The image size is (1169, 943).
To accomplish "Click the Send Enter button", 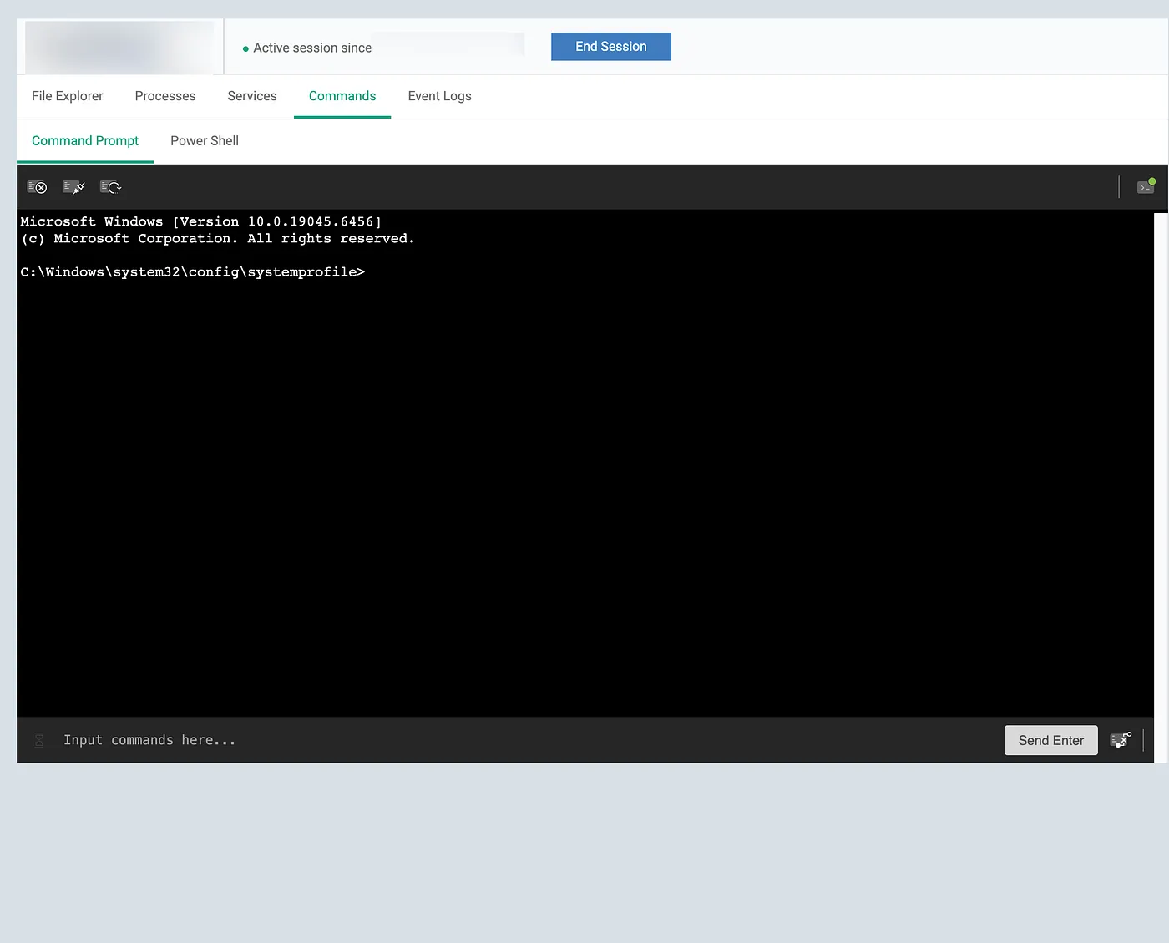I will pyautogui.click(x=1050, y=740).
